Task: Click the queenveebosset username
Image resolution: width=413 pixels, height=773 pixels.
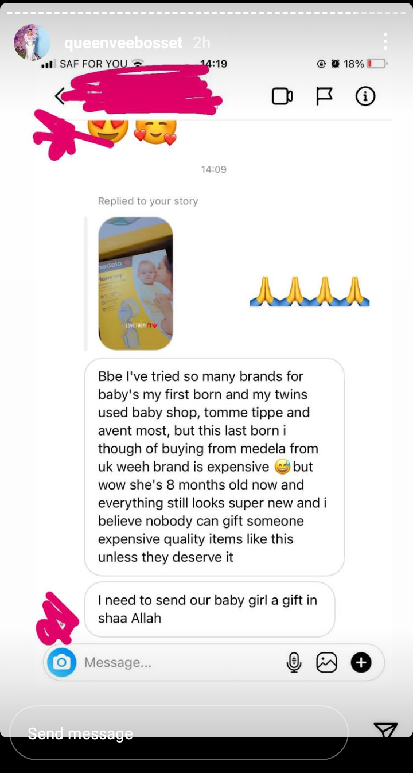Action: click(123, 42)
